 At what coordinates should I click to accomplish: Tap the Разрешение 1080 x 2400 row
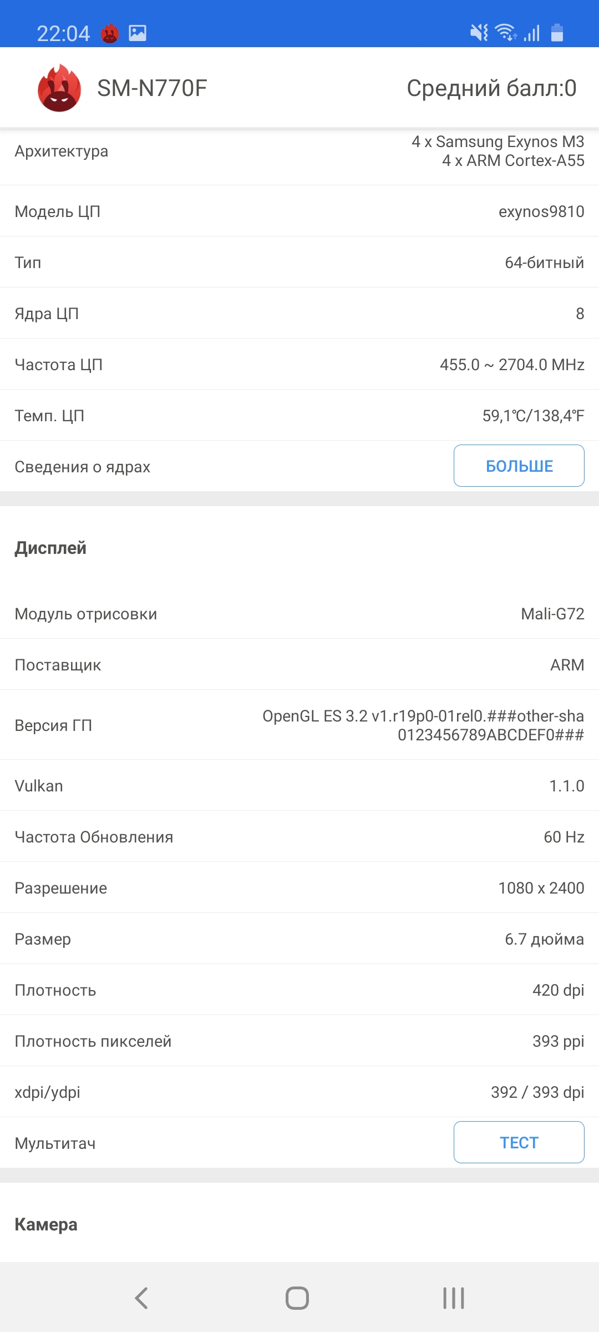[299, 888]
